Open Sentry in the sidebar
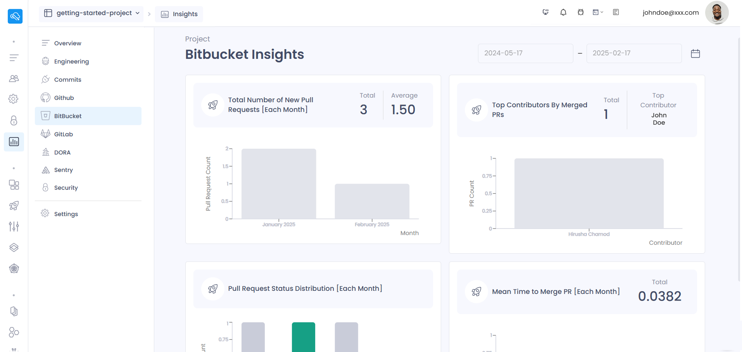742x352 pixels. click(88, 170)
